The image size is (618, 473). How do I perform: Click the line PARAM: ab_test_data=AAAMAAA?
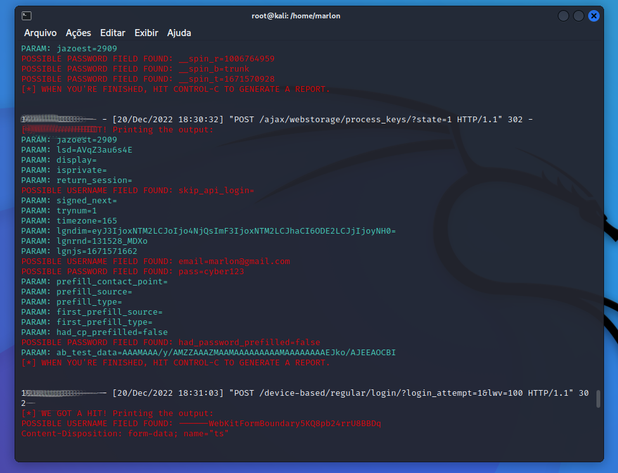coord(209,353)
